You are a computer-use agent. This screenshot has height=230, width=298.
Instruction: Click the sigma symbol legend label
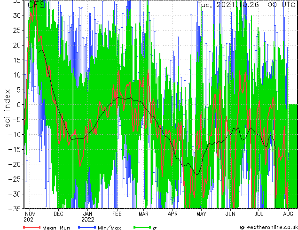[155, 228]
